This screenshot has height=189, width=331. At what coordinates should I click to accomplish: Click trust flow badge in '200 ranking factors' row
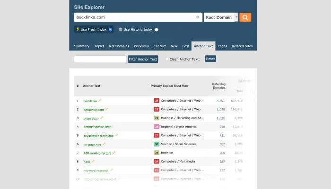pyautogui.click(x=157, y=153)
